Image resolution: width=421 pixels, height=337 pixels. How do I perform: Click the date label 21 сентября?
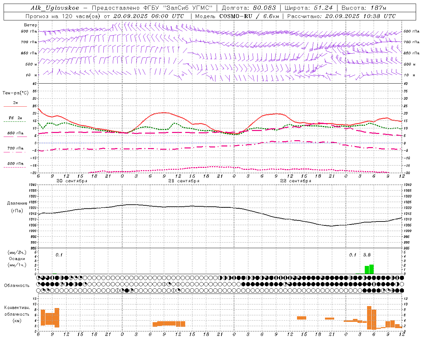(184, 181)
